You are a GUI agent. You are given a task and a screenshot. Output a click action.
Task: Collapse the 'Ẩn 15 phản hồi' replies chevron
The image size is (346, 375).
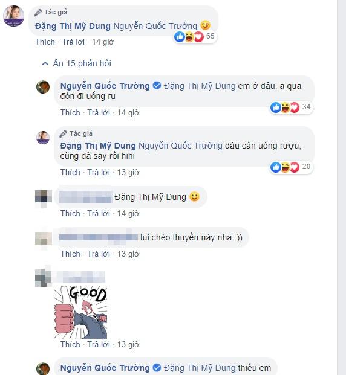[45, 63]
